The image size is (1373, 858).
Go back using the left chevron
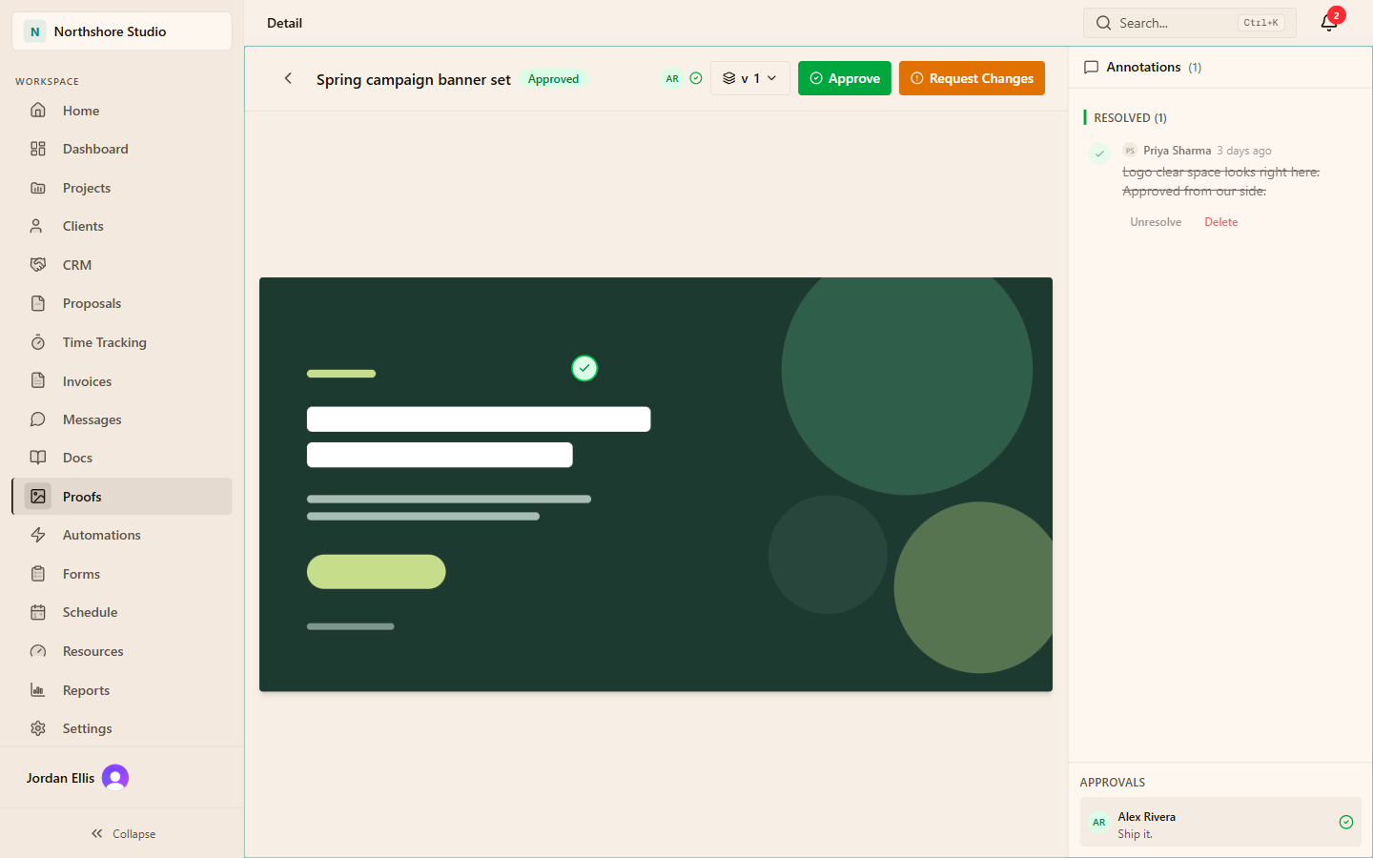pyautogui.click(x=288, y=78)
